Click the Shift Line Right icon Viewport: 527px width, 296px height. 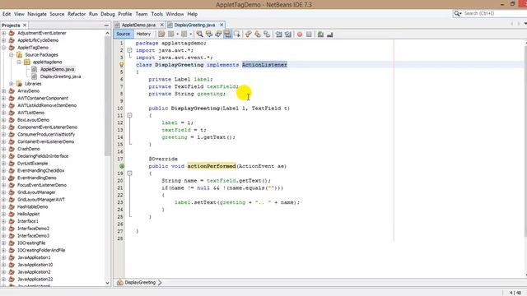click(288, 34)
